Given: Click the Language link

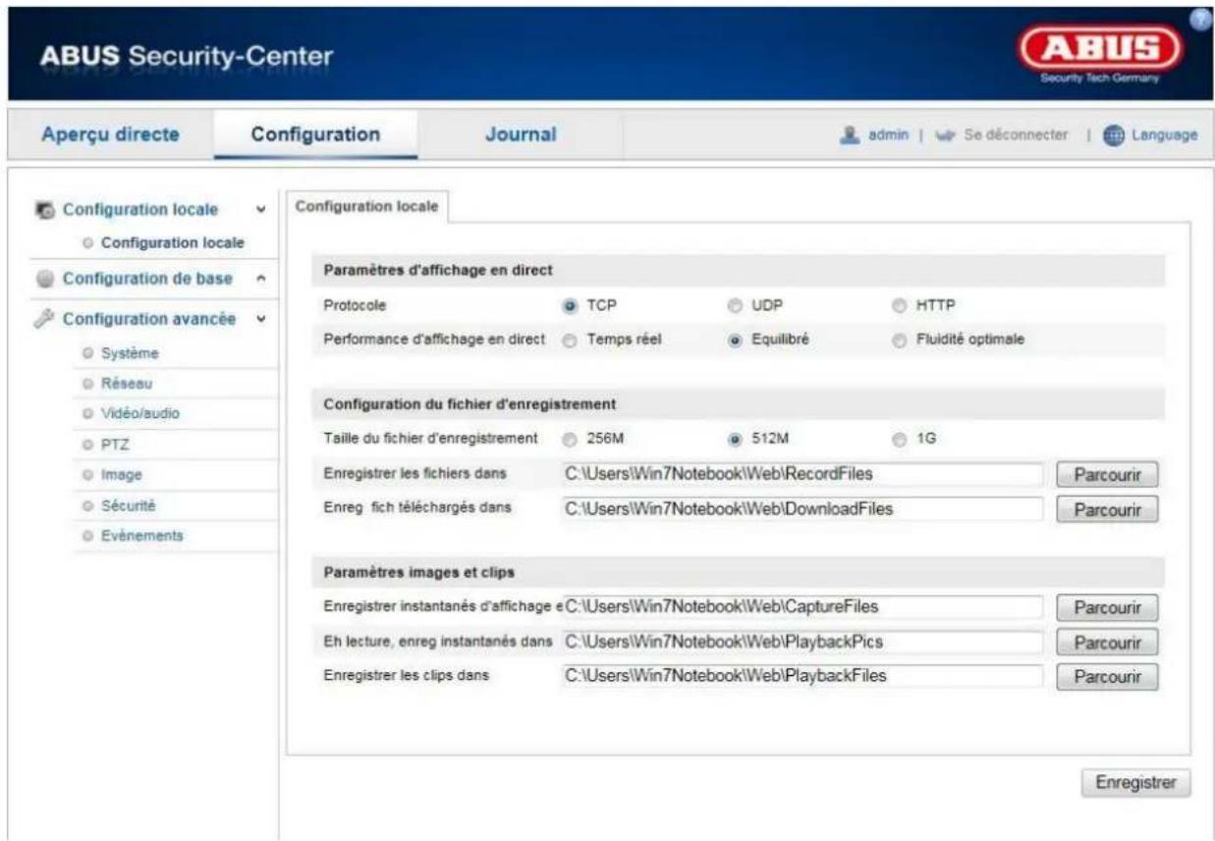Looking at the screenshot, I should coord(1164,134).
